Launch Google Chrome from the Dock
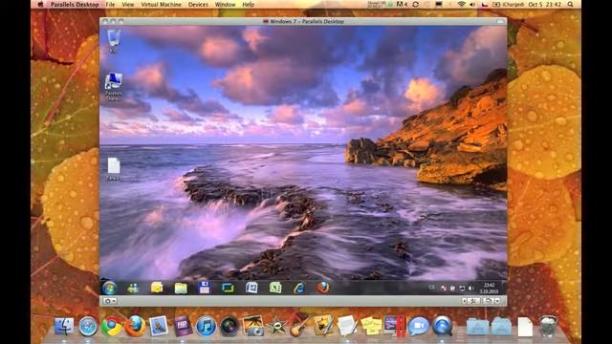The height and width of the screenshot is (344, 612). pos(112,326)
